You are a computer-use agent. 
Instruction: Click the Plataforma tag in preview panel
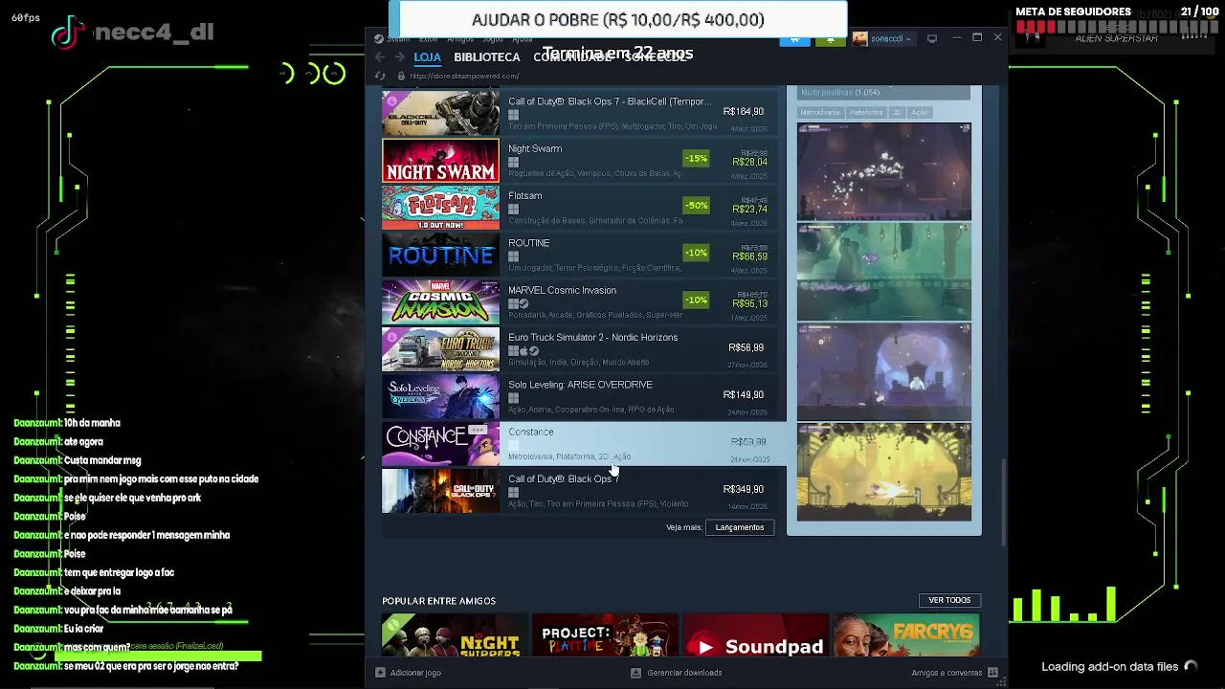(x=866, y=112)
